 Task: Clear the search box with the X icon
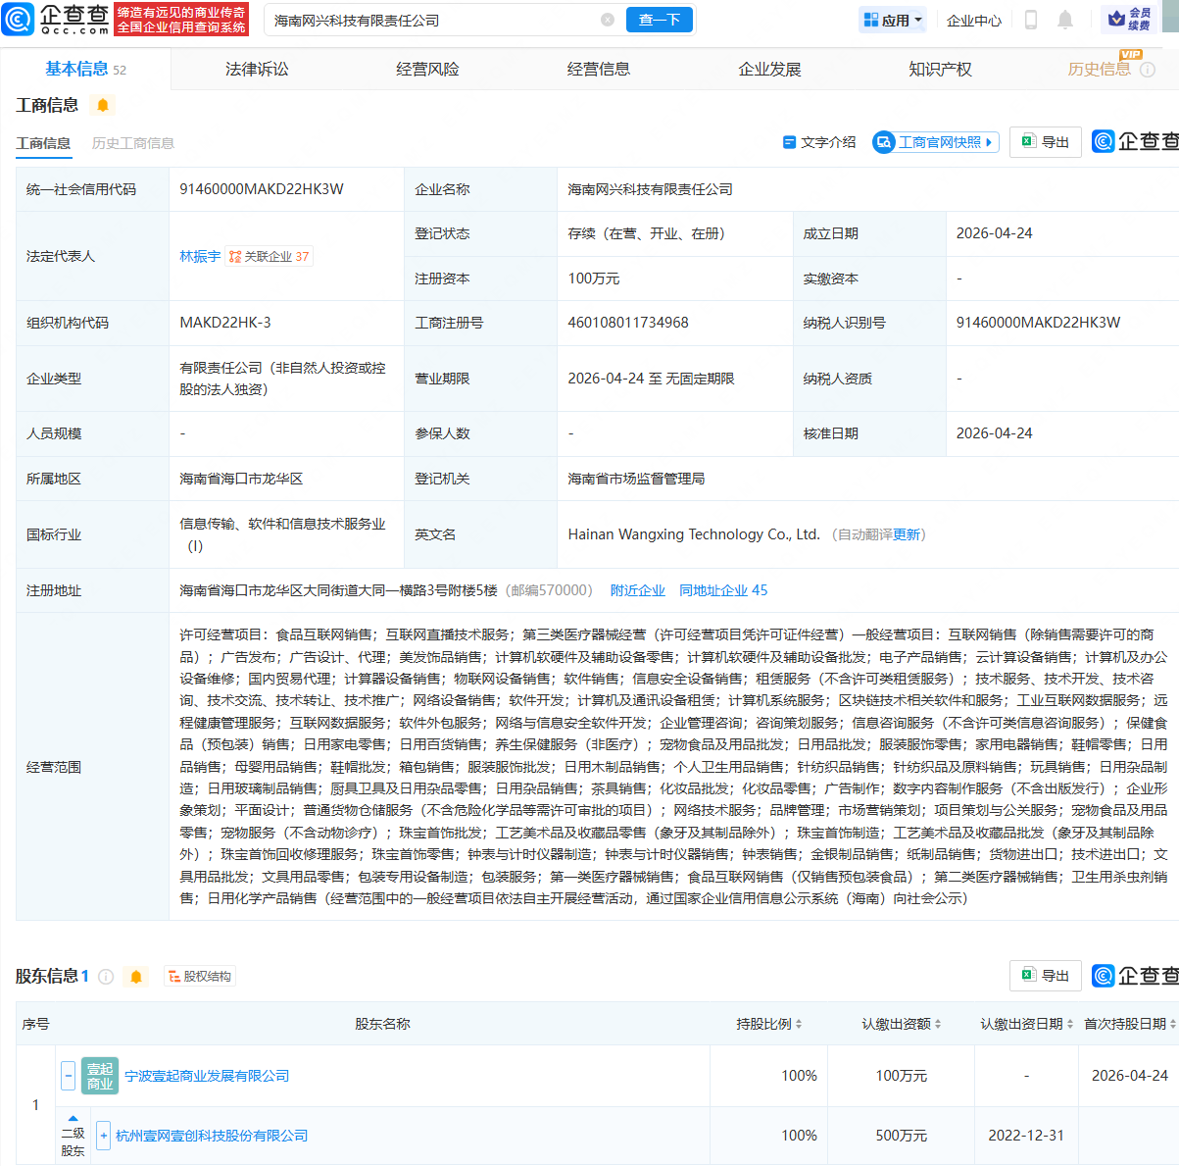tap(608, 20)
